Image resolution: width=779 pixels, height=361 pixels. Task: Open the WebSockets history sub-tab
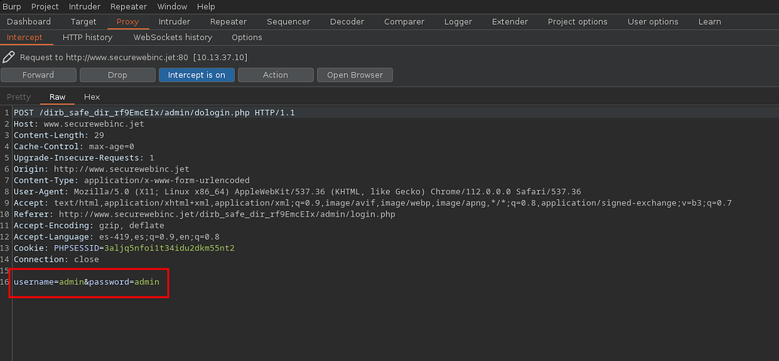(x=172, y=37)
